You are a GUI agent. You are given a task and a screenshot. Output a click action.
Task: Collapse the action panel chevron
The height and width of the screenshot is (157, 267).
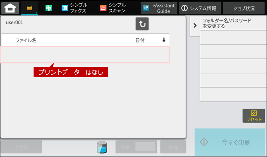click(195, 26)
